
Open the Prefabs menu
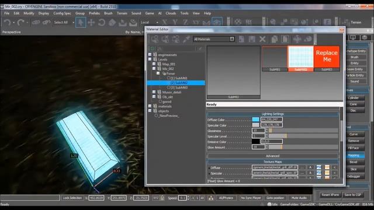(95, 13)
